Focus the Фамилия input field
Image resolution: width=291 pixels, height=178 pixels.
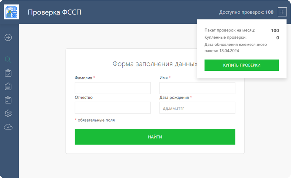[x=113, y=88]
